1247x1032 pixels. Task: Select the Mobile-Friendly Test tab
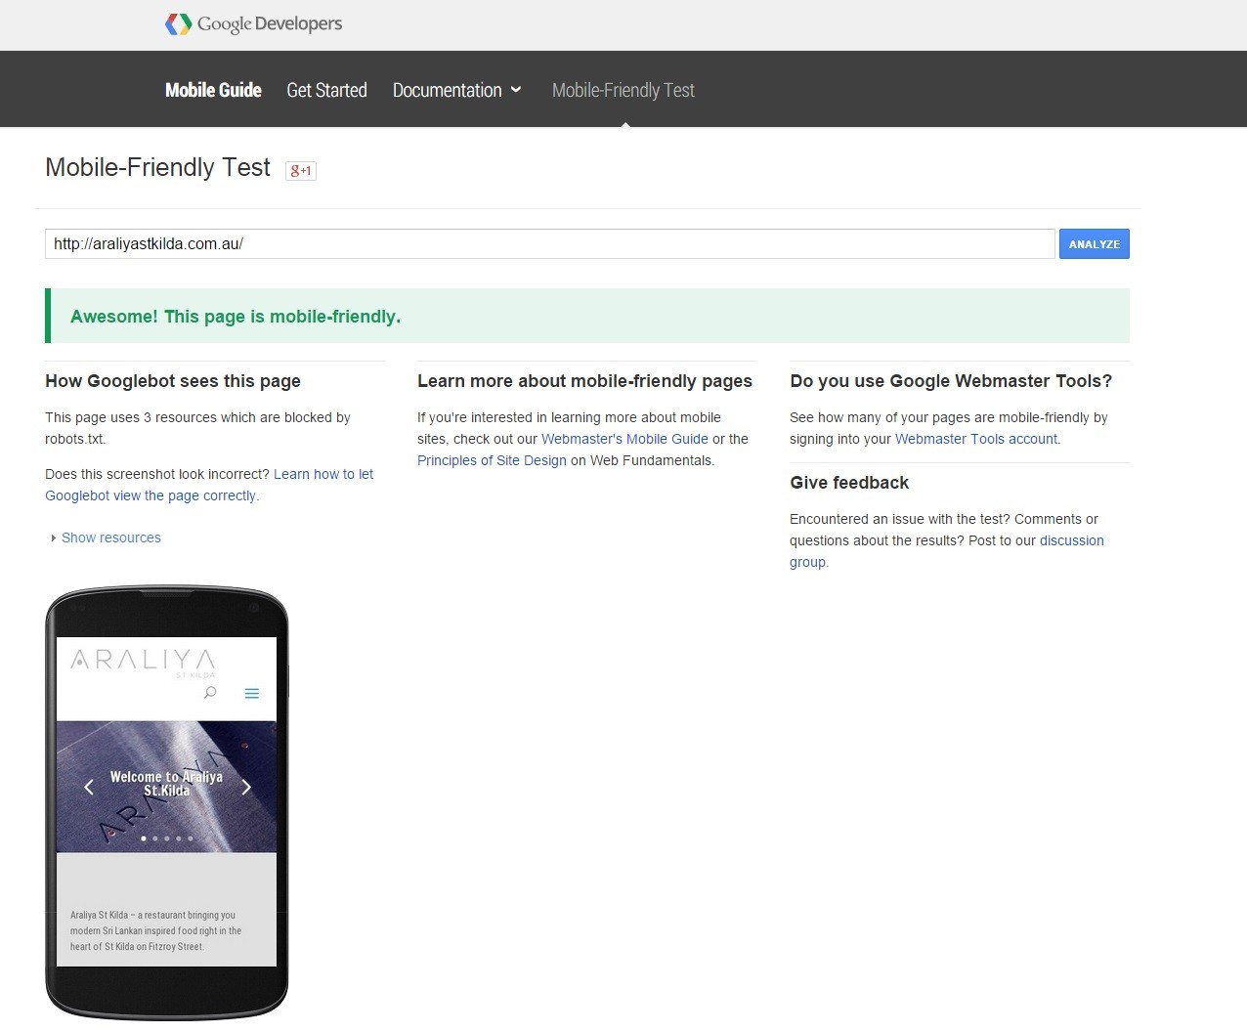click(x=623, y=90)
